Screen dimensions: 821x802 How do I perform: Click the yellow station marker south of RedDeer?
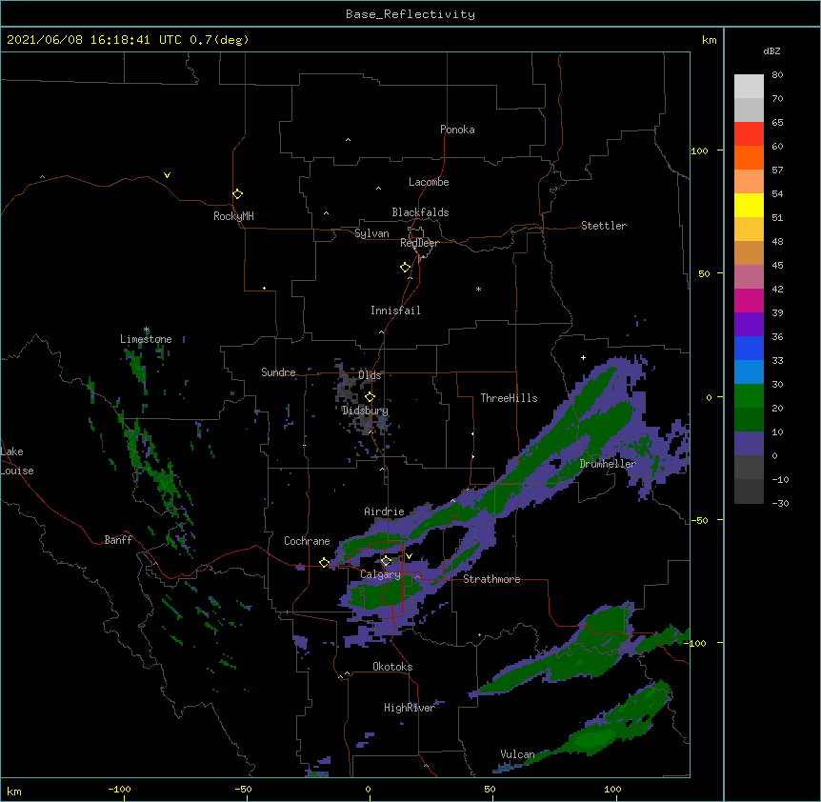click(405, 267)
